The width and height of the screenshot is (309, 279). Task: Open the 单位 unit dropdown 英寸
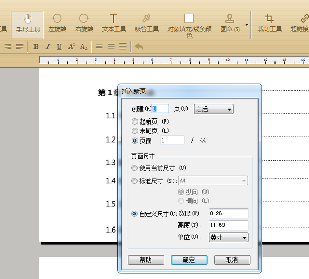pos(228,237)
